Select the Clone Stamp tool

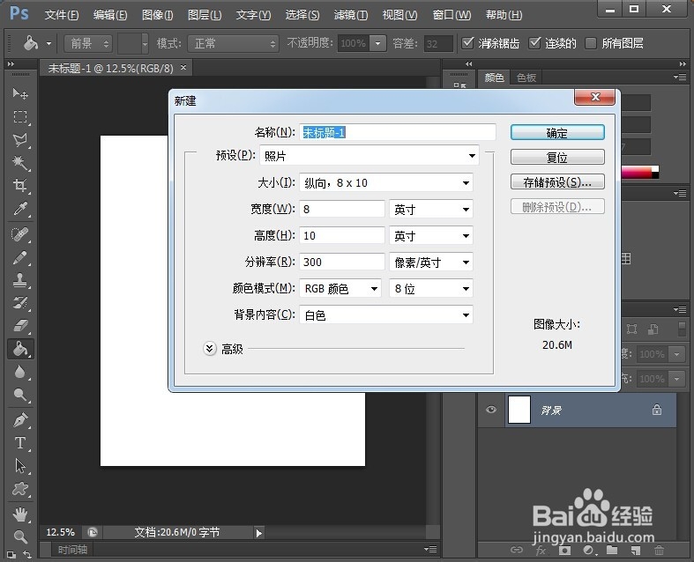pyautogui.click(x=20, y=280)
